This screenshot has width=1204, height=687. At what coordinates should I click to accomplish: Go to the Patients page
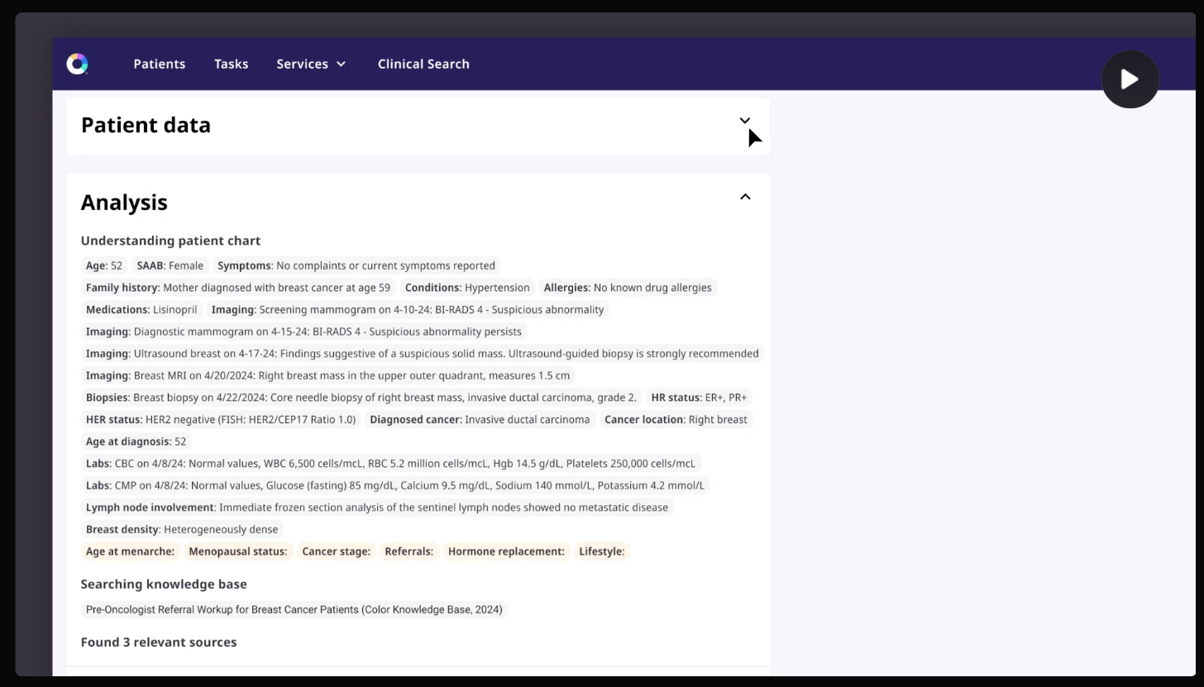click(x=159, y=64)
